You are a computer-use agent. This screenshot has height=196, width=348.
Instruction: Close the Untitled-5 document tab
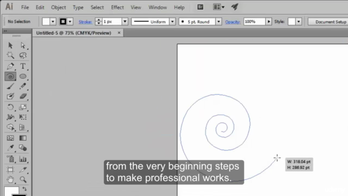coord(119,33)
